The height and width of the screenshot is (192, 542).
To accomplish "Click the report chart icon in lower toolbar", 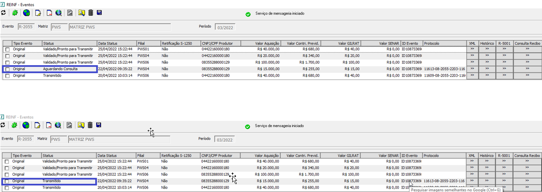I will (70, 125).
